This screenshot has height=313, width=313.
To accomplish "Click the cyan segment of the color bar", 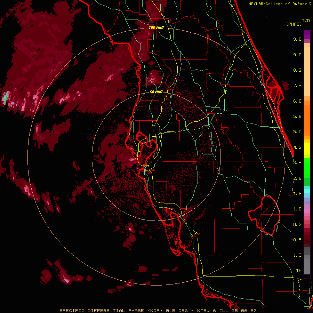I will (307, 191).
